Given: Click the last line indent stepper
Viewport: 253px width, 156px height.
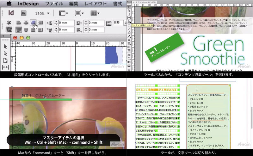Looking at the screenshot, I should (86, 30).
